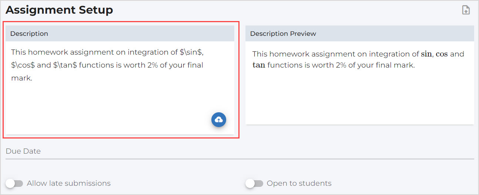Click the "Allow late submissions" label text
This screenshot has height=195, width=479.
point(68,184)
